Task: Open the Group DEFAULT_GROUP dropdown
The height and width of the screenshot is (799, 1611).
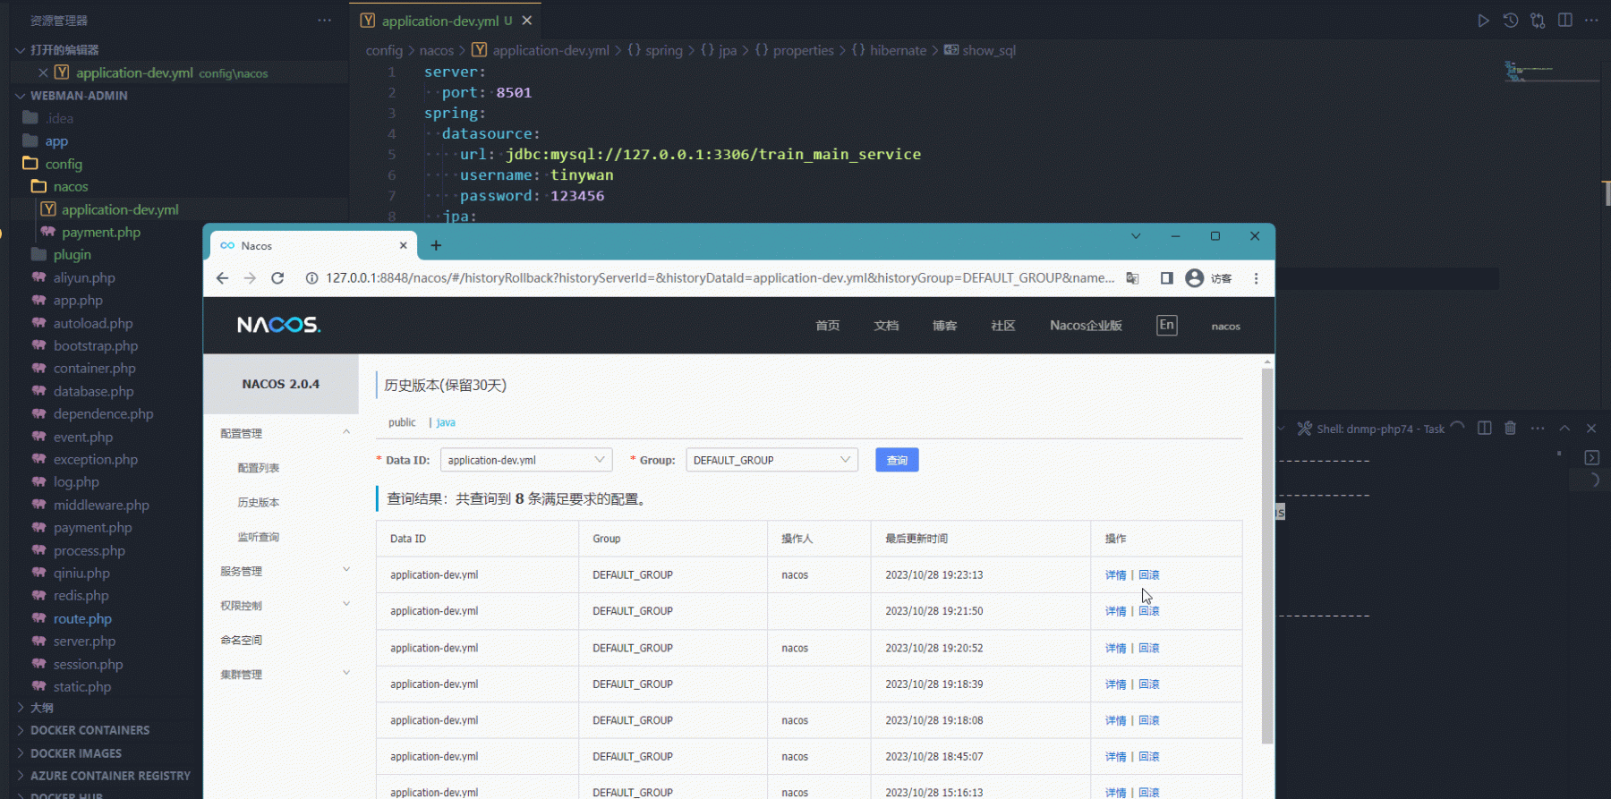Action: 771,460
